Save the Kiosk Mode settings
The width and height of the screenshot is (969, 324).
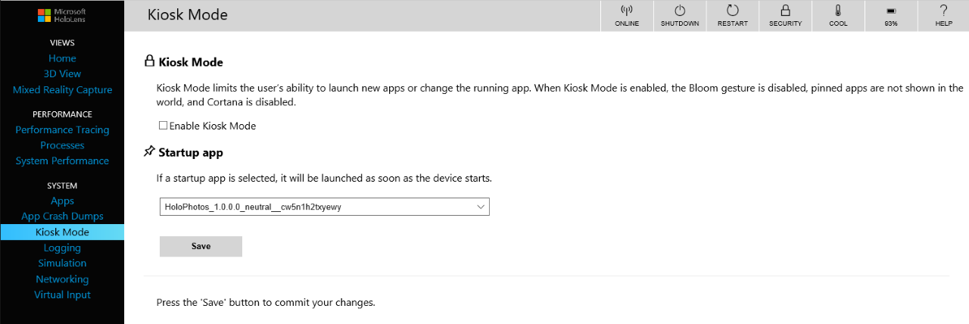click(x=201, y=246)
